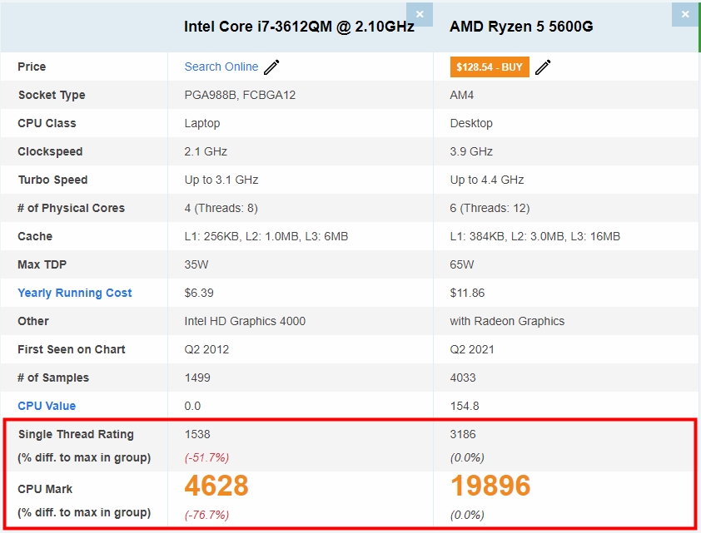Click the Clockspeed row label
Screen dimensions: 701x533
(x=50, y=151)
